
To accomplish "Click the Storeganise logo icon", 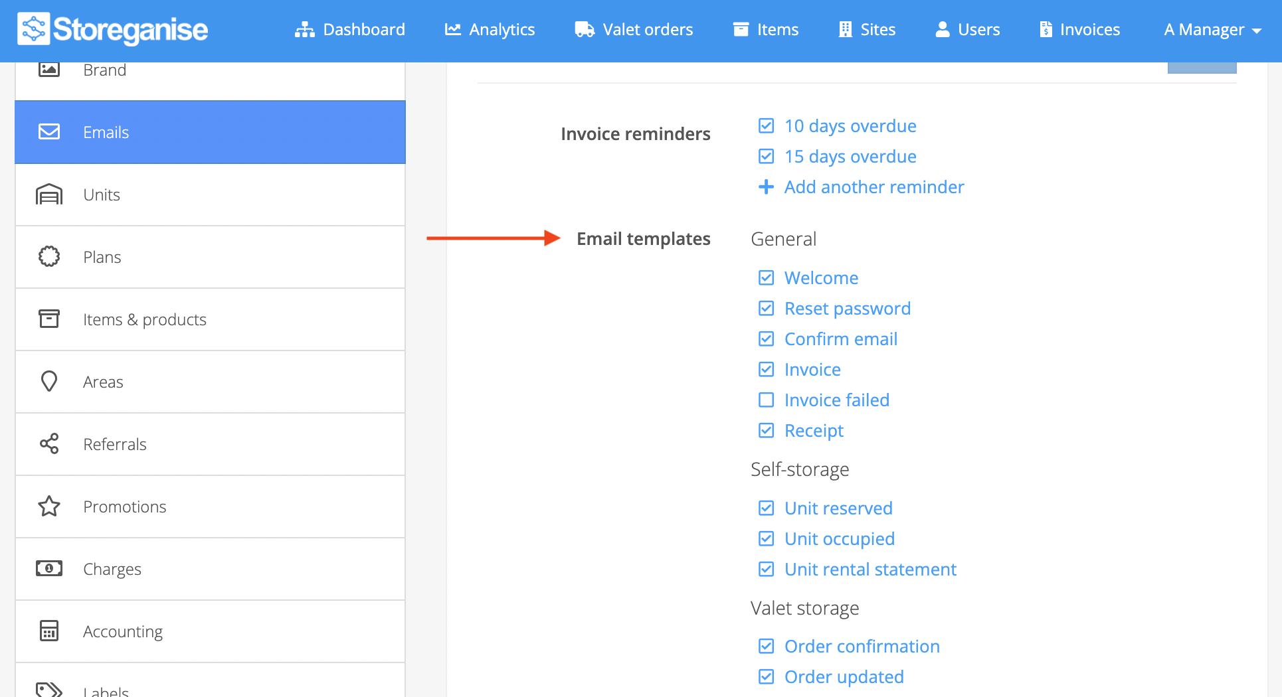I will tap(33, 29).
